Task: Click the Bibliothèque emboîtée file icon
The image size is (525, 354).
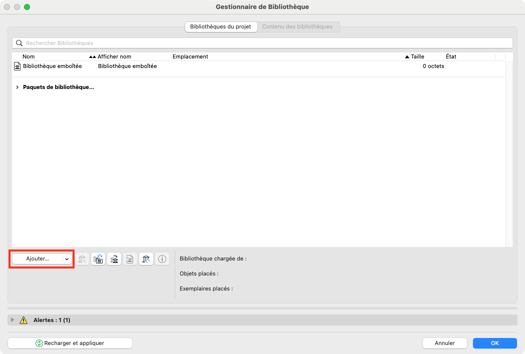Action: (17, 66)
